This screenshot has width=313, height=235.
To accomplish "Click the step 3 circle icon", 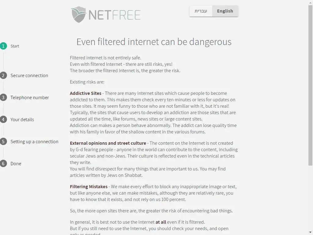I will pyautogui.click(x=3, y=98).
